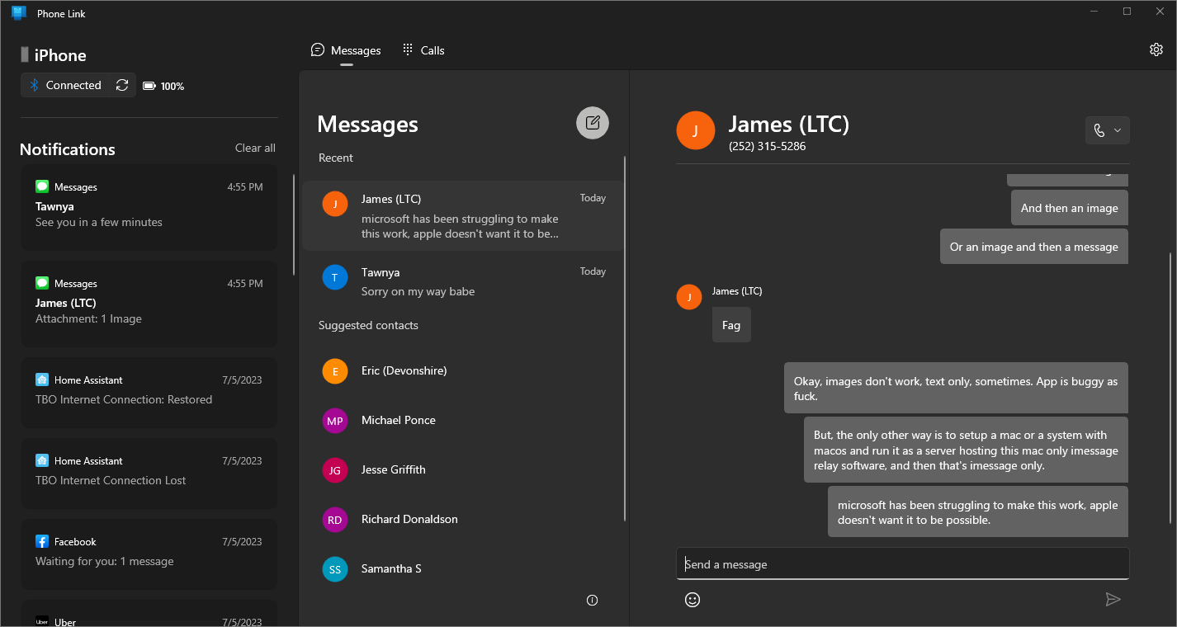Click Messages app icon in Tawnya notification
This screenshot has width=1177, height=627.
tap(42, 186)
